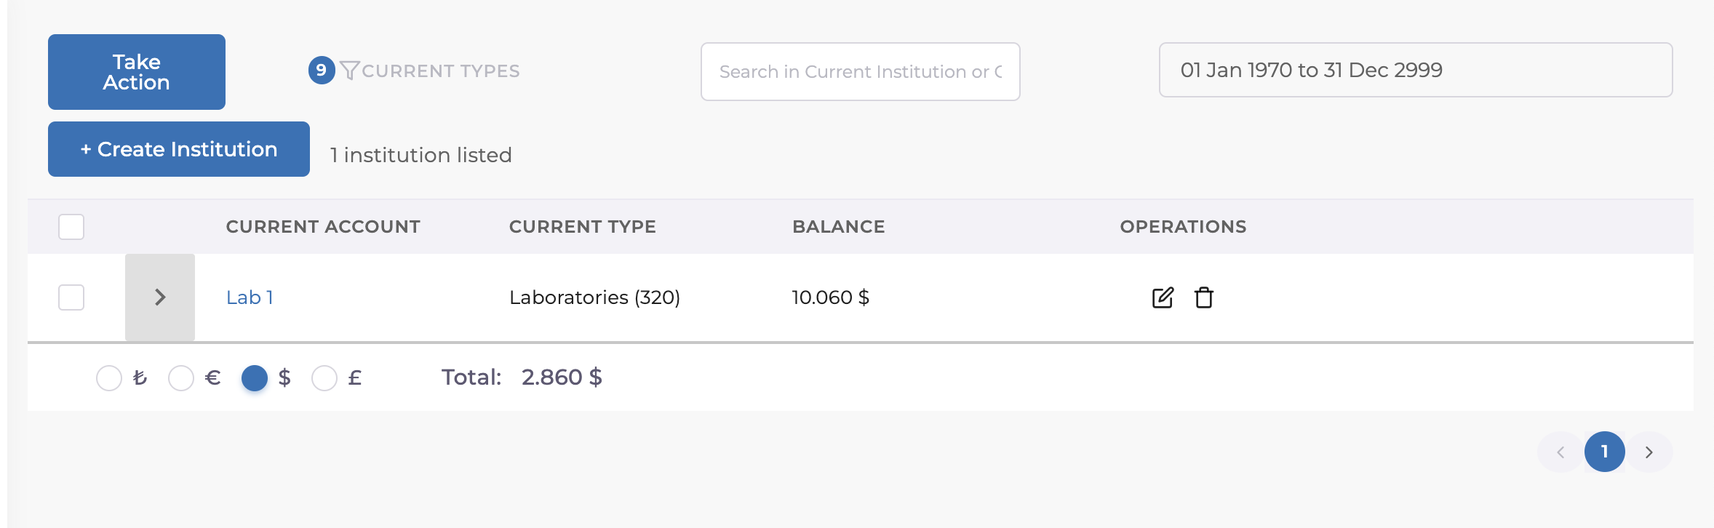Viewport: 1714px width, 528px height.
Task: Click the trash delete icon for Lab 1
Action: click(1204, 297)
